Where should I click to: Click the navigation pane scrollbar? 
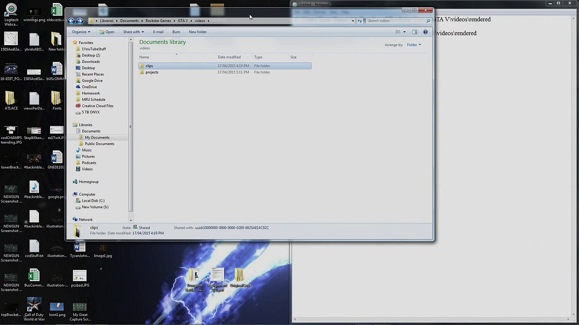click(x=131, y=126)
